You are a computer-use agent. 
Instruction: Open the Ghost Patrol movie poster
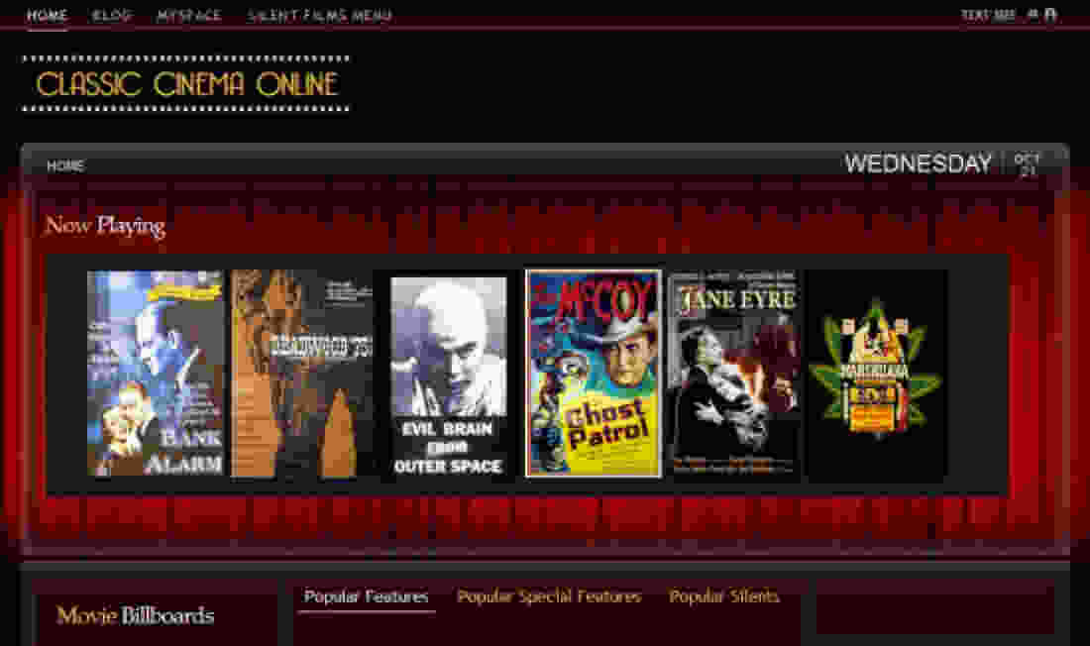594,374
